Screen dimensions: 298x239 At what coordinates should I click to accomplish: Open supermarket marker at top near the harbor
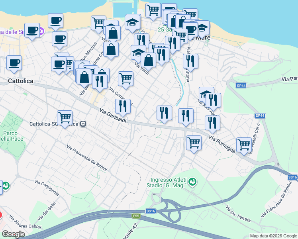pos(153,12)
